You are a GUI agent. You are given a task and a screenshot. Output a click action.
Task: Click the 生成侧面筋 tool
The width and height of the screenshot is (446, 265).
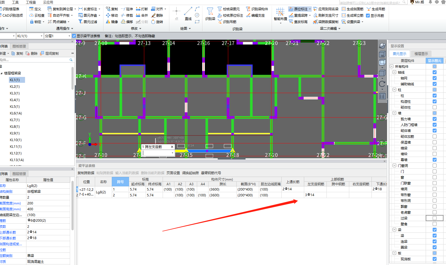coord(353,9)
